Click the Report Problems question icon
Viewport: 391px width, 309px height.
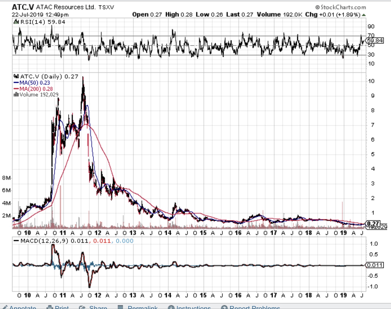224,307
